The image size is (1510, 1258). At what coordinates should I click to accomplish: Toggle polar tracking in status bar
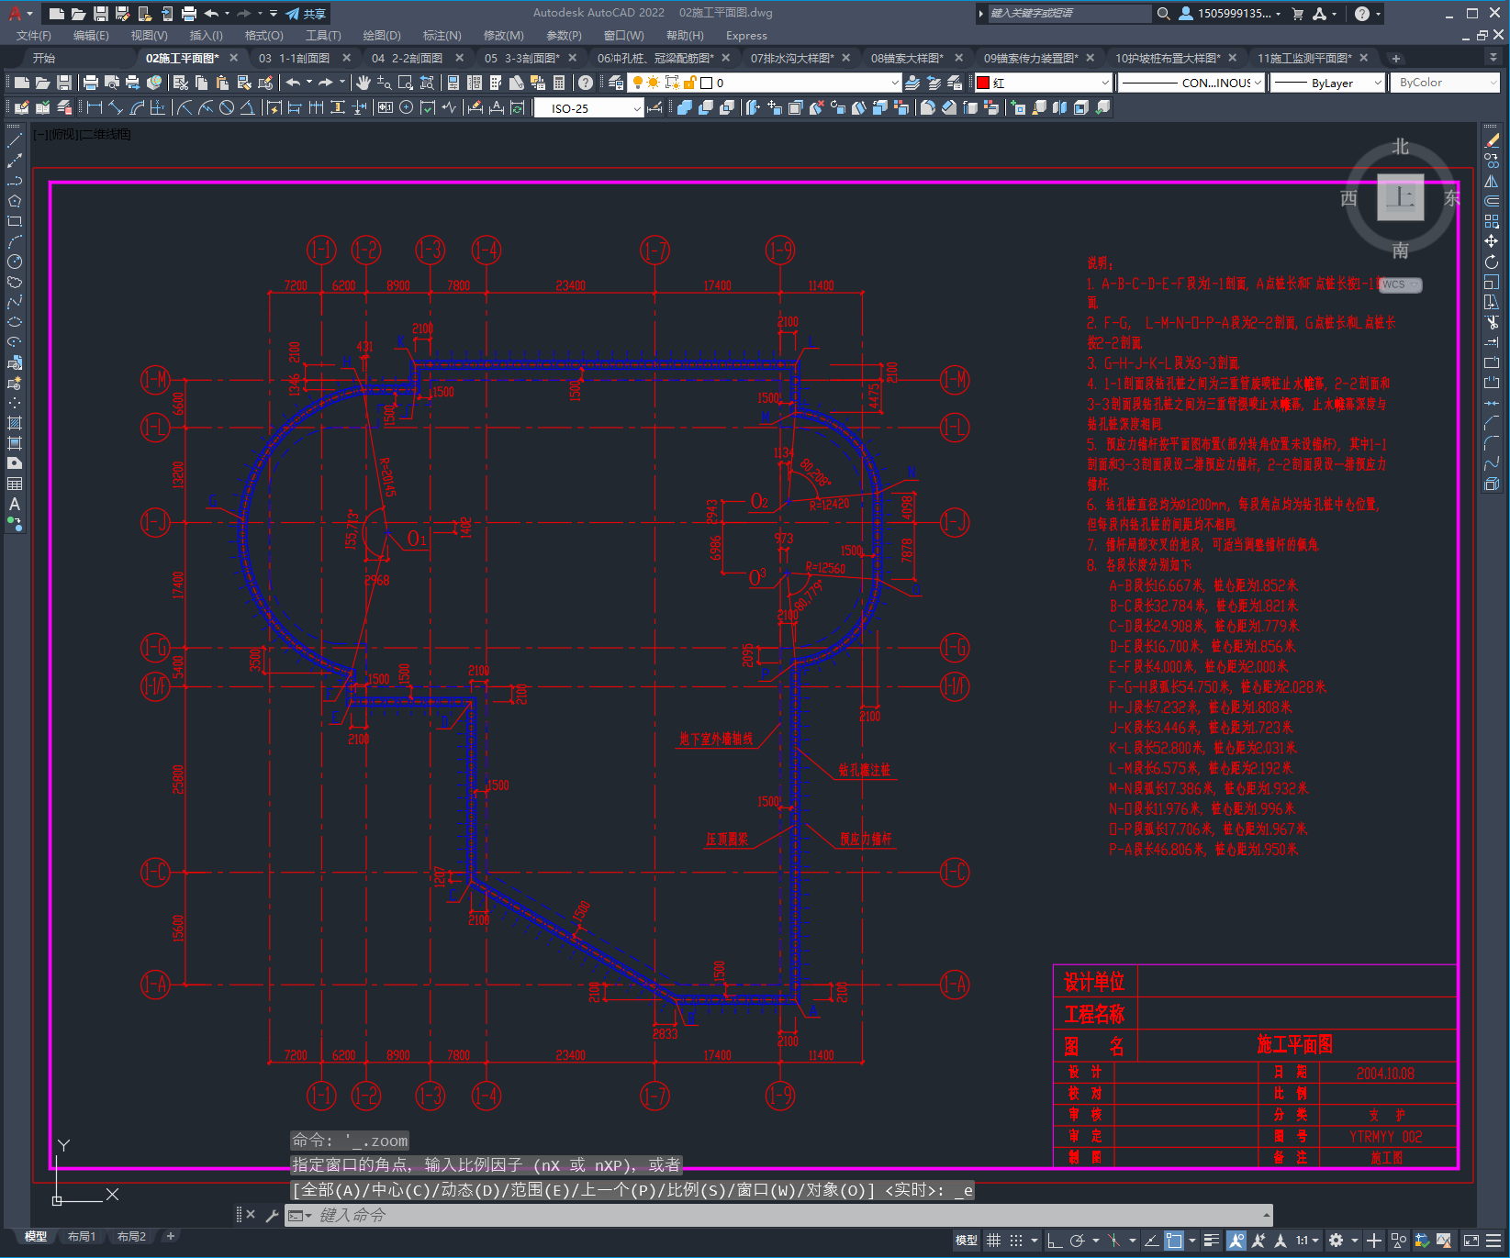pyautogui.click(x=1077, y=1241)
